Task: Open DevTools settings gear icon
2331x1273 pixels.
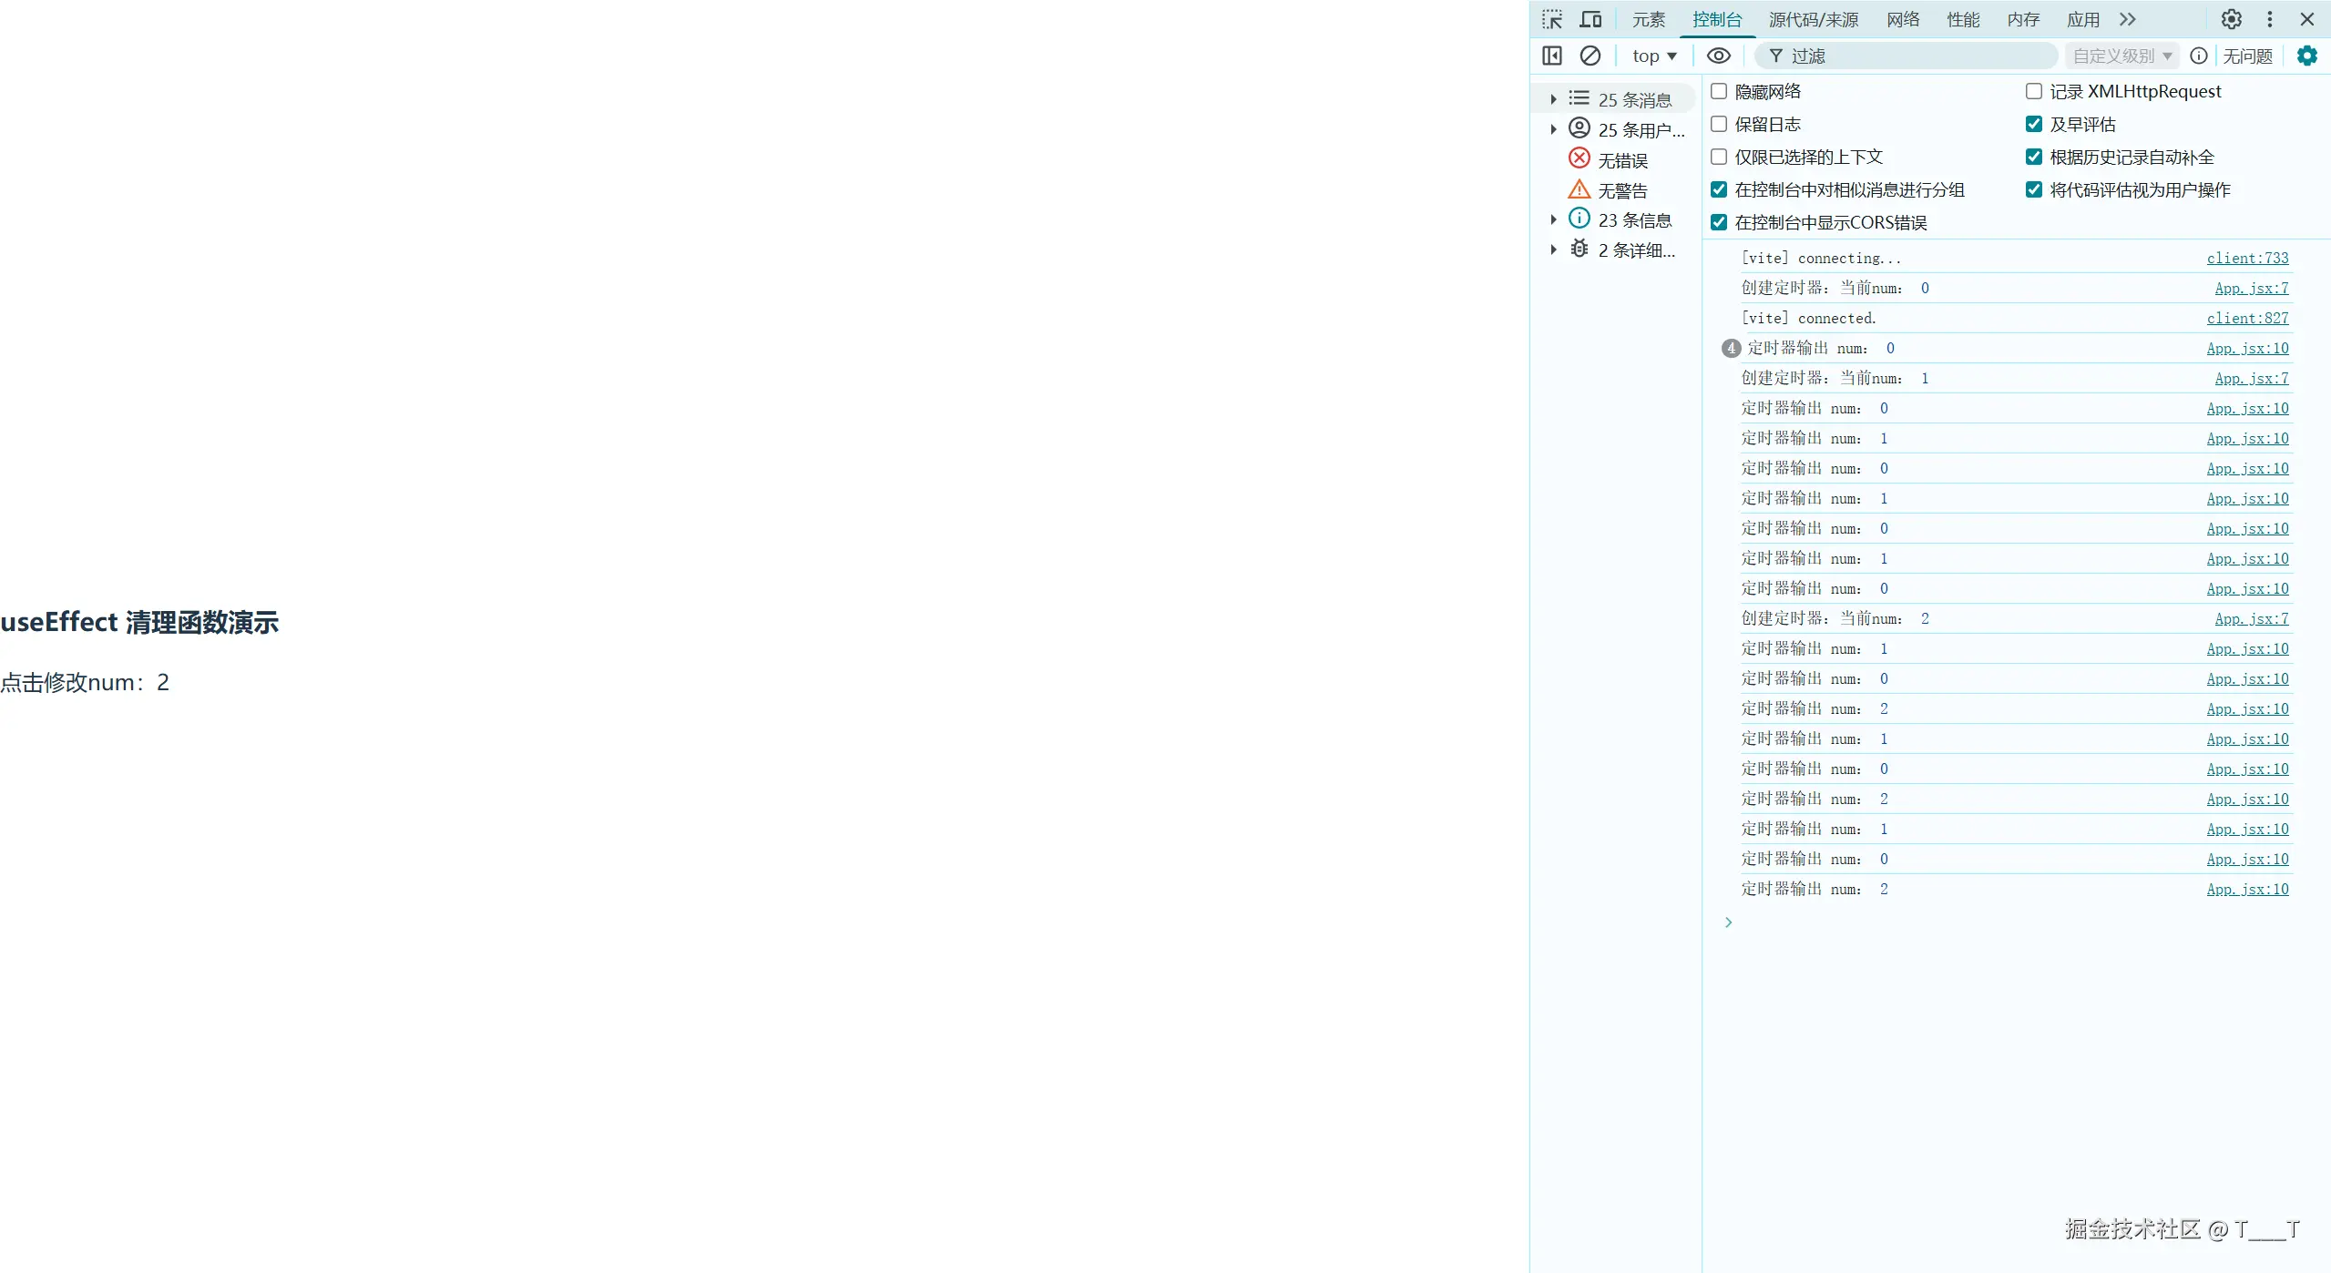Action: tap(2231, 19)
